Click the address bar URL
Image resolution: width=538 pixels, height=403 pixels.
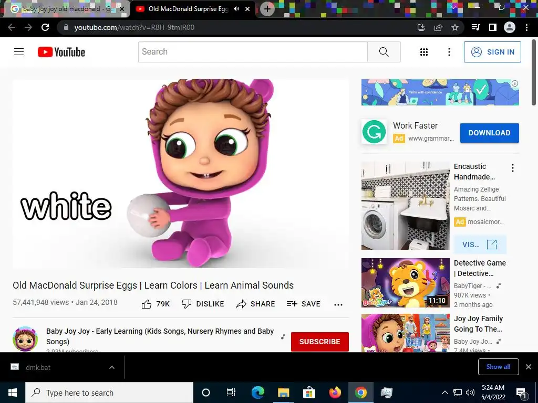point(134,27)
